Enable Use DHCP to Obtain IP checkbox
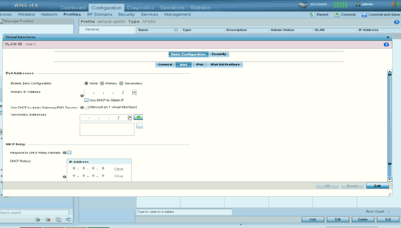Image resolution: width=401 pixels, height=228 pixels. coord(86,100)
